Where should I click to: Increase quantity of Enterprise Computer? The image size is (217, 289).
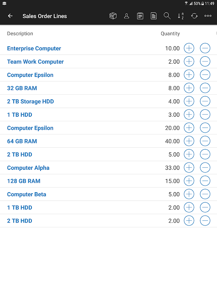pyautogui.click(x=189, y=48)
